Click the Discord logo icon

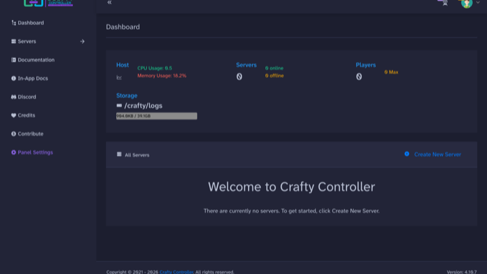point(14,97)
